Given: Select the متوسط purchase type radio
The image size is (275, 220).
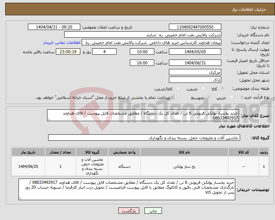Looking at the screenshot, I should tap(209, 97).
